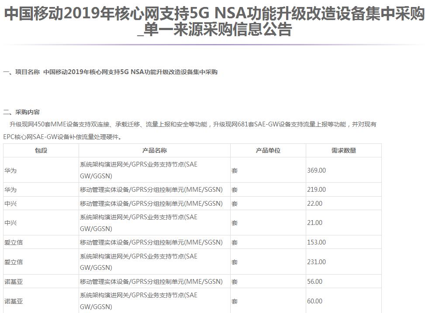Click the '产品名称' column header
Viewport: 425px width, 313px height.
coord(155,150)
